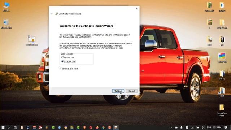
Task: Select the Recycle Bin desktop icon
Action: tap(6, 24)
